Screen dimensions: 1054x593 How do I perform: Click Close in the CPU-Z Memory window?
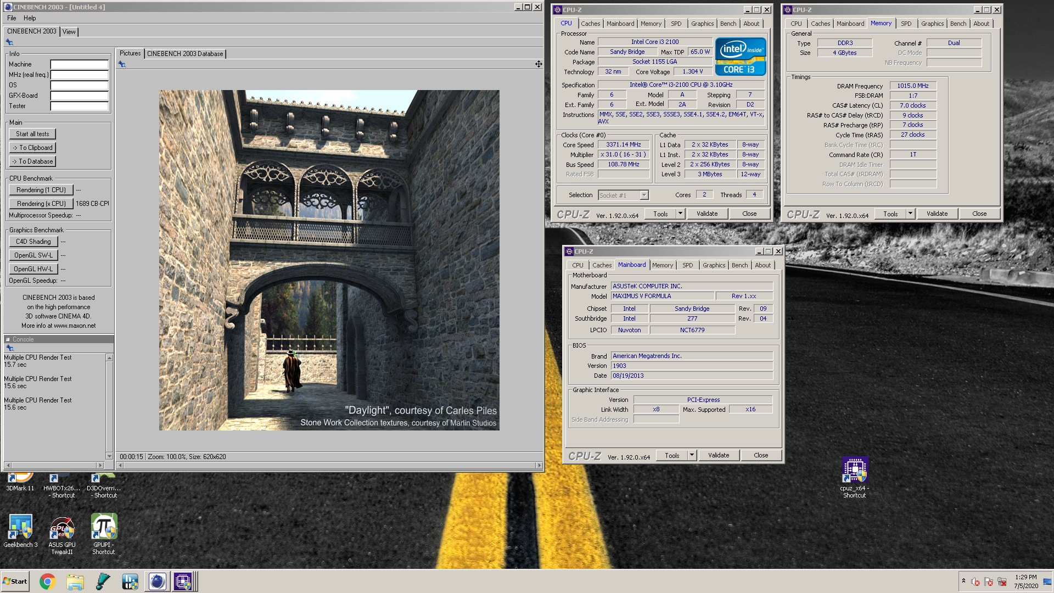click(x=979, y=214)
